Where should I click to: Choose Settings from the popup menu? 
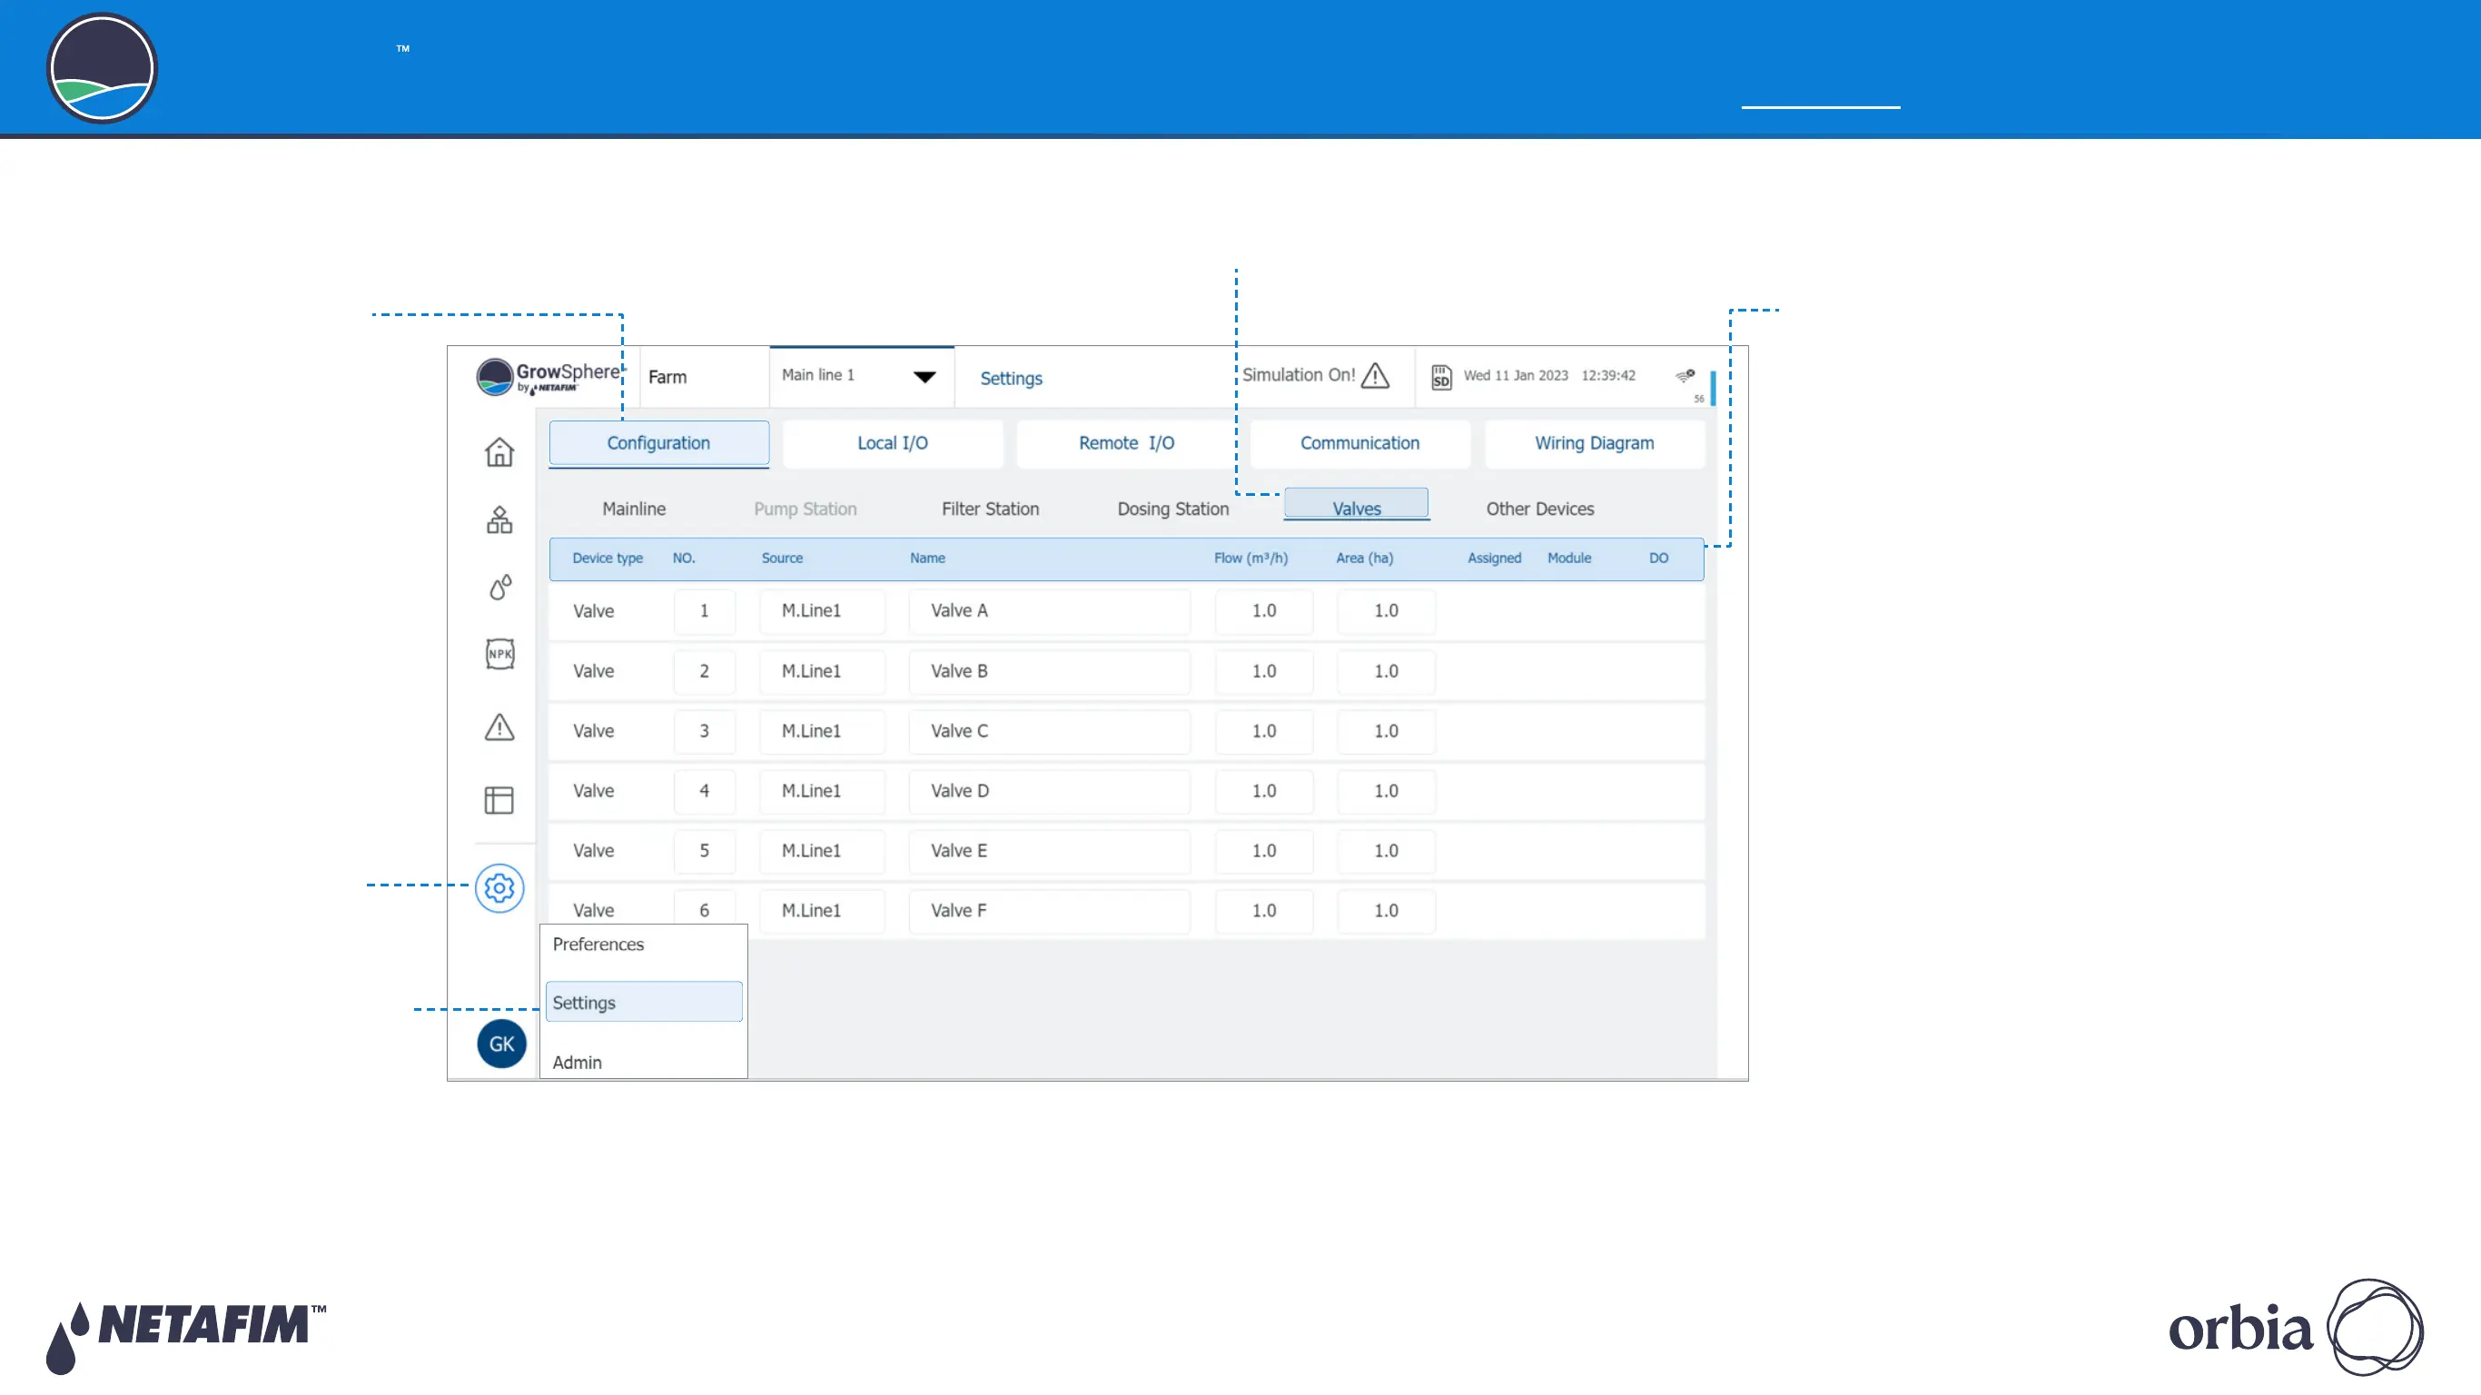tap(643, 1002)
